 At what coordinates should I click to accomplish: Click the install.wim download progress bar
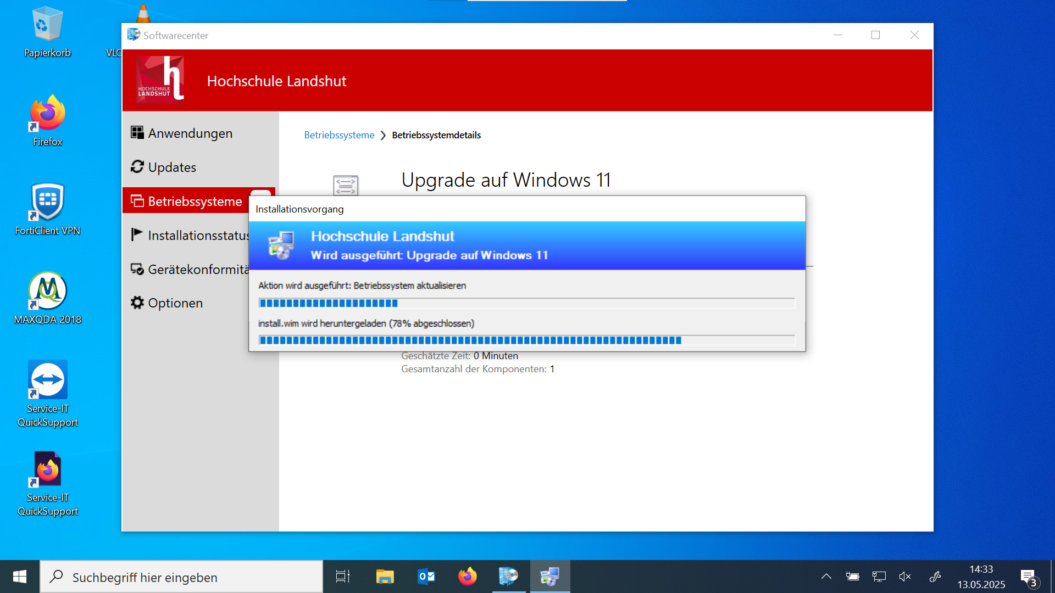526,339
